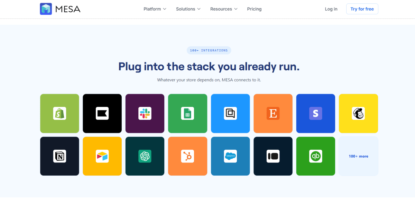The width and height of the screenshot is (415, 199).
Task: Select the Airtable integration tile
Action: (x=102, y=156)
